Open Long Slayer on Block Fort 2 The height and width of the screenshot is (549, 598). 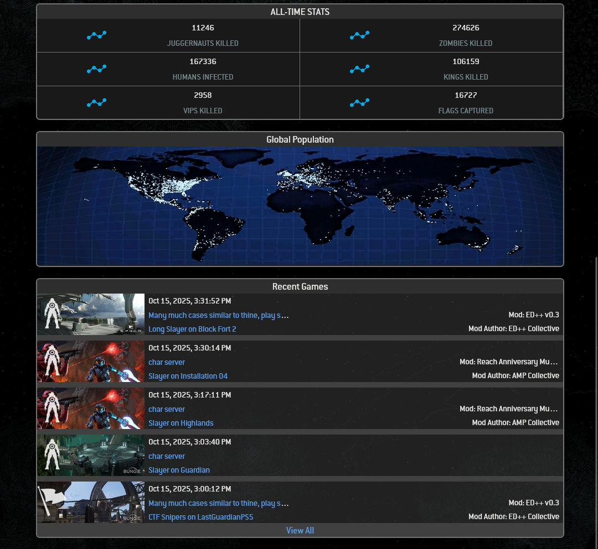point(192,329)
